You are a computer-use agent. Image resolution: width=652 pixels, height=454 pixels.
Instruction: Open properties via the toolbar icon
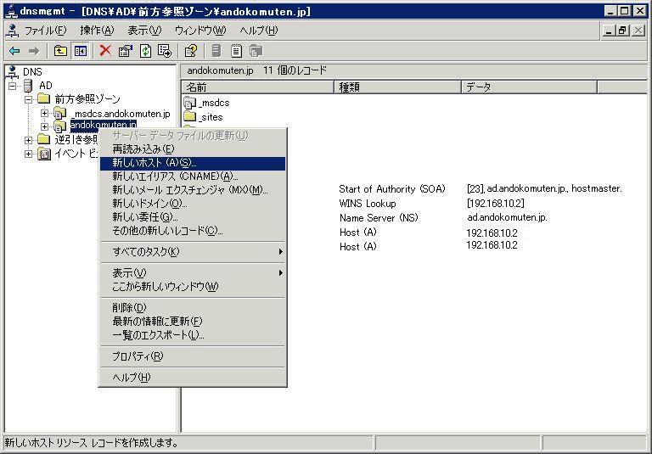click(x=126, y=51)
